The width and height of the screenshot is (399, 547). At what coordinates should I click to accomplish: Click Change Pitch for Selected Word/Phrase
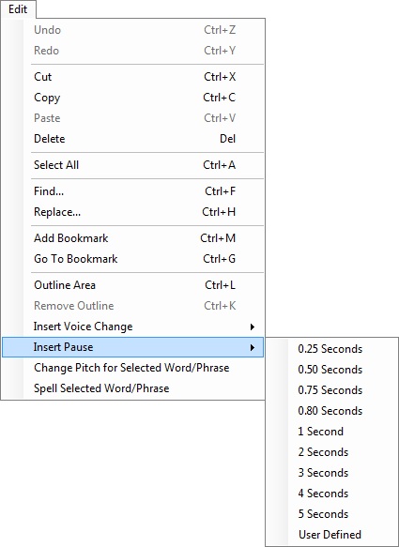132,368
